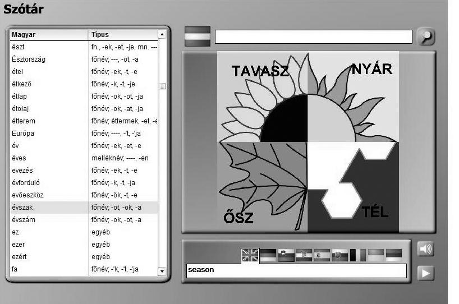Click the 'season' translation text box
This screenshot has width=459, height=304.
tap(296, 270)
